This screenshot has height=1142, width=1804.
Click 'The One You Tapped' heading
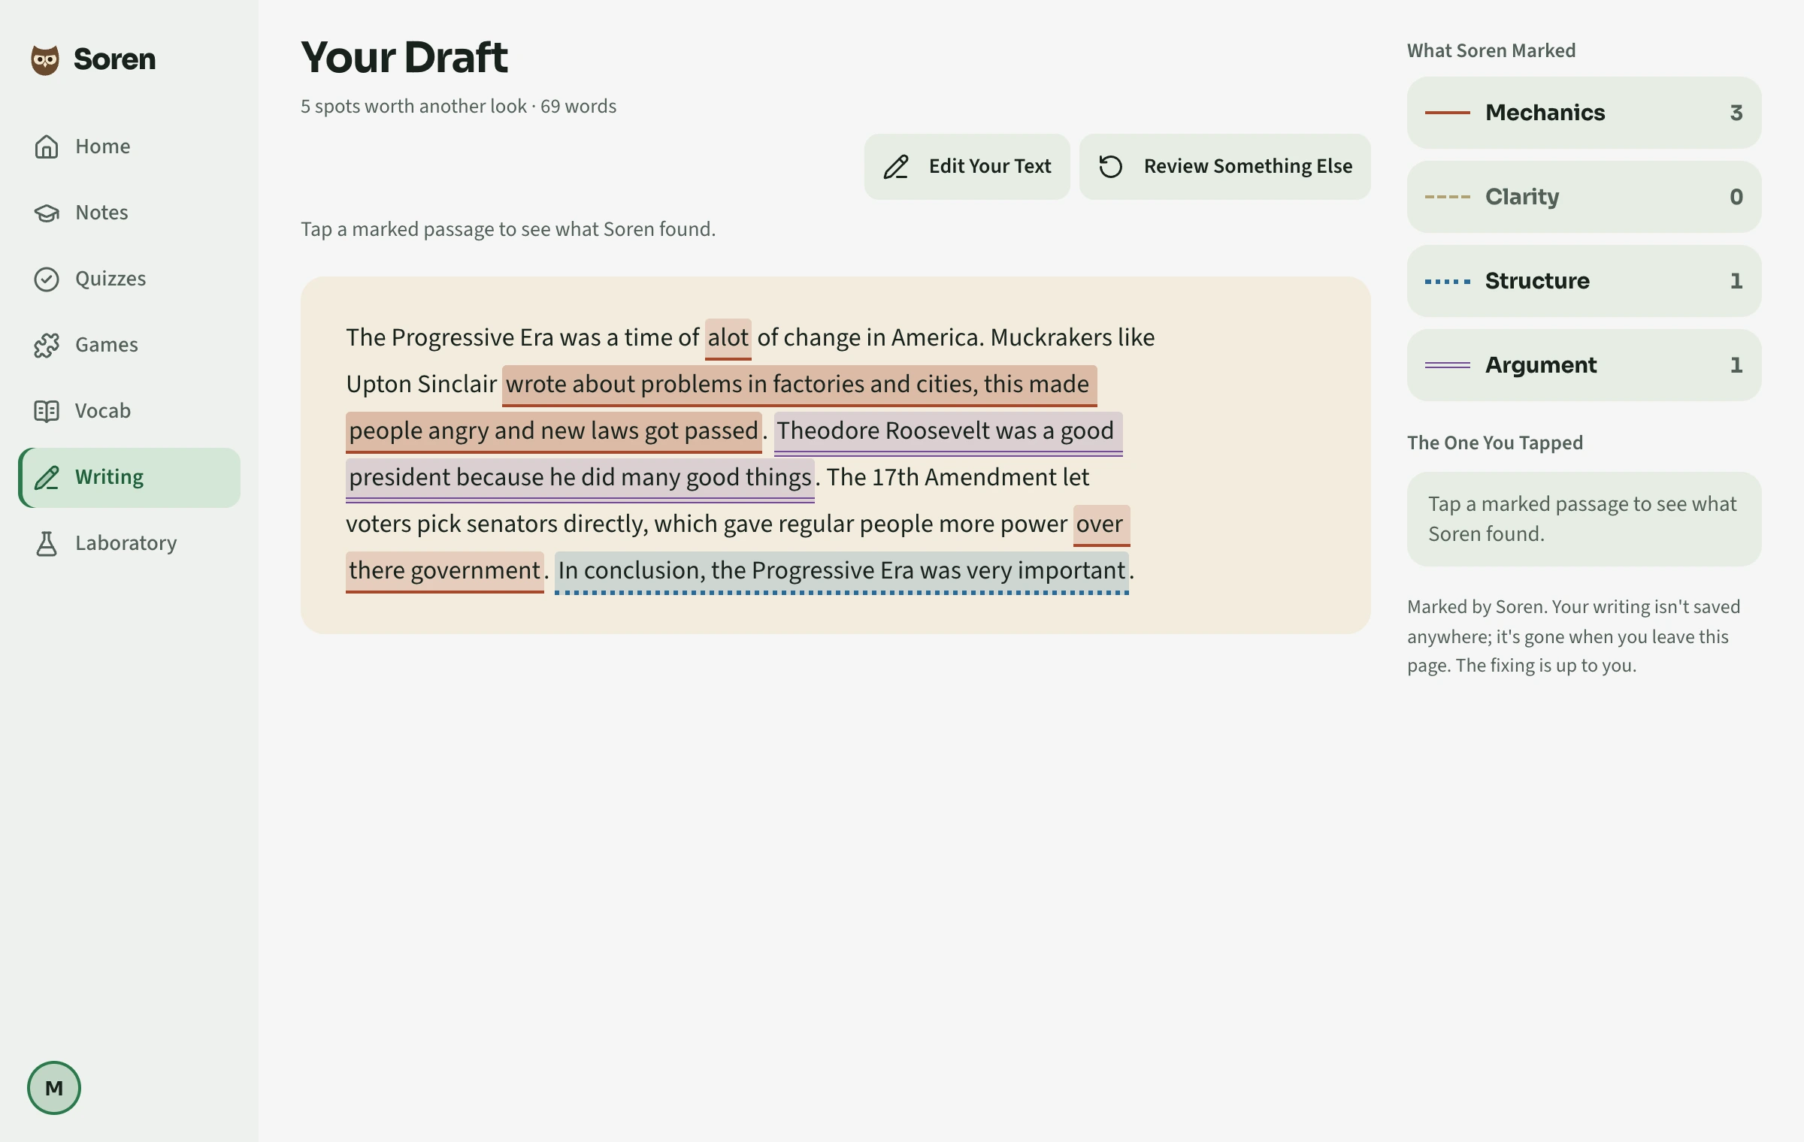1495,443
